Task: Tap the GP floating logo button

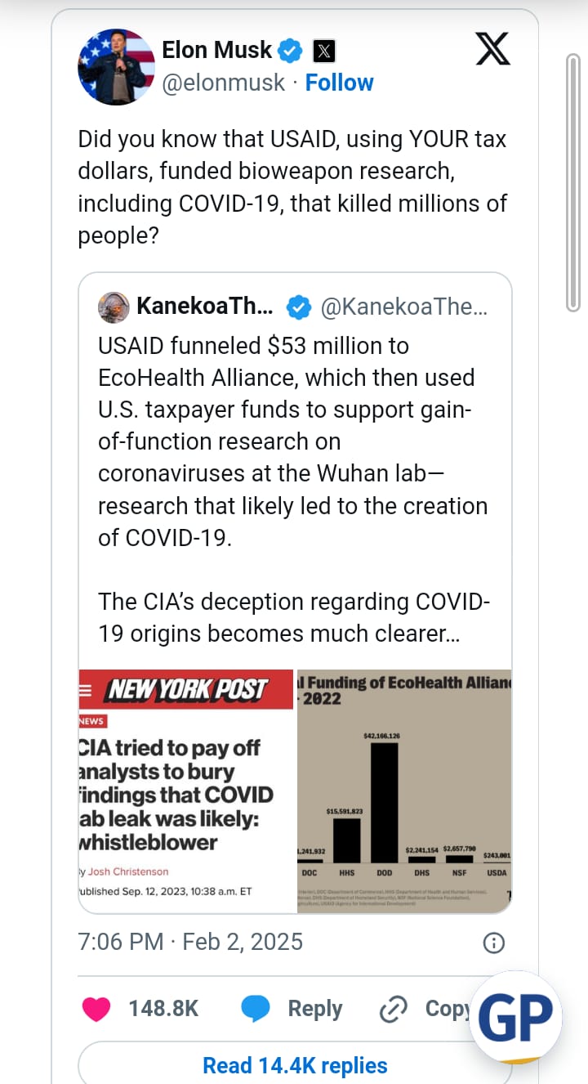Action: [x=515, y=1018]
